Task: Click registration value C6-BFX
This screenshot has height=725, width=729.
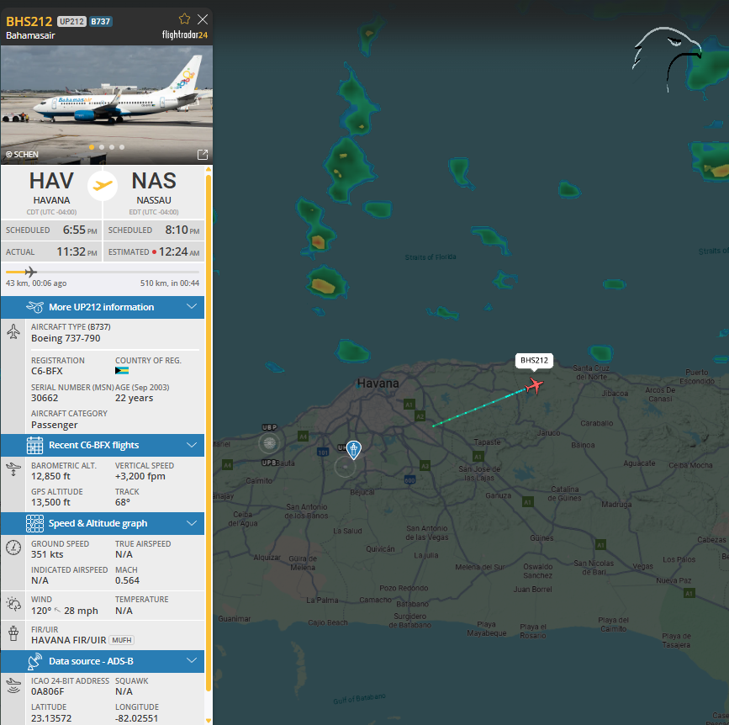Action: point(47,371)
